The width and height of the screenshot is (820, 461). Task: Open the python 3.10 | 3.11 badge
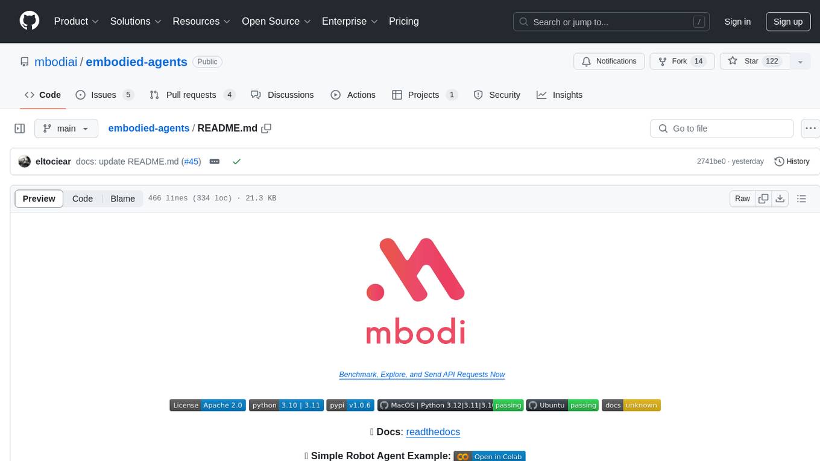(x=286, y=405)
